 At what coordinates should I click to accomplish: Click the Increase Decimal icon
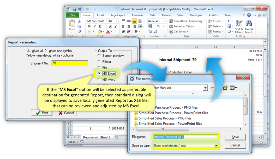coord(150,32)
